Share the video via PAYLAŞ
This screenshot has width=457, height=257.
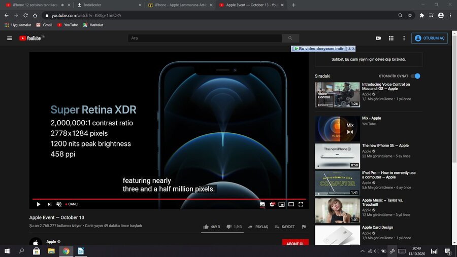pos(258,227)
